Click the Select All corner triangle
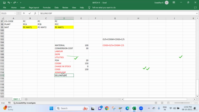Image resolution: width=199 pixels, height=112 pixels. (2, 18)
